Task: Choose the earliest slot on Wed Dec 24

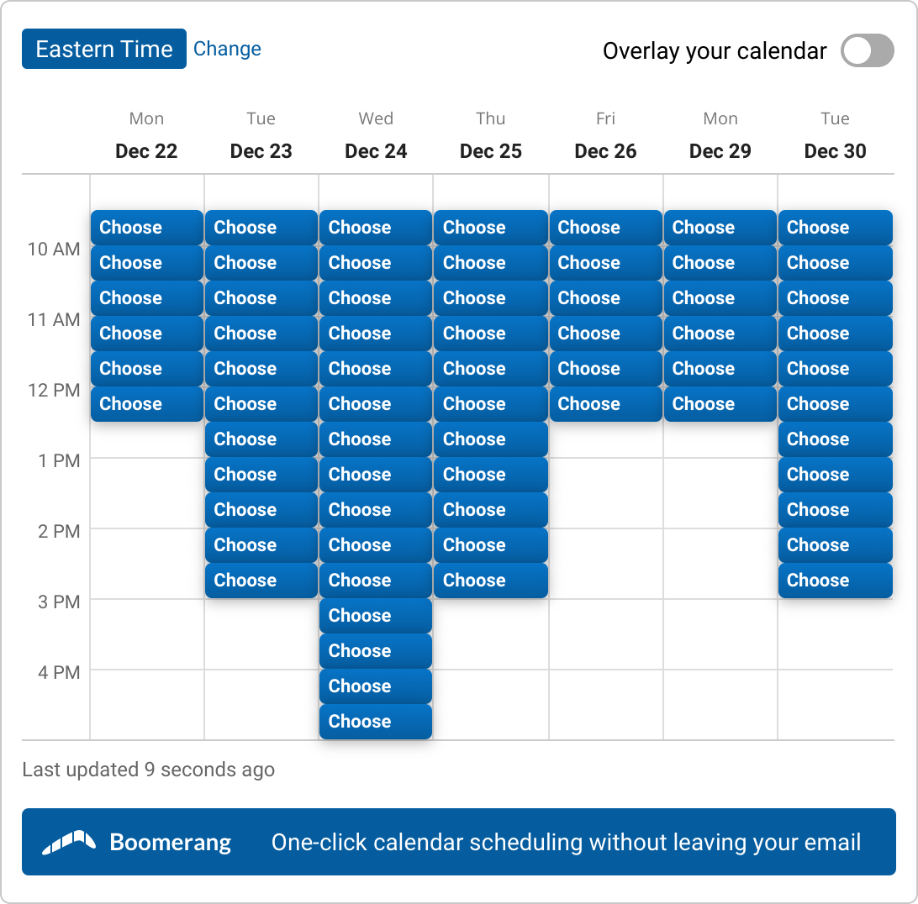Action: click(376, 228)
